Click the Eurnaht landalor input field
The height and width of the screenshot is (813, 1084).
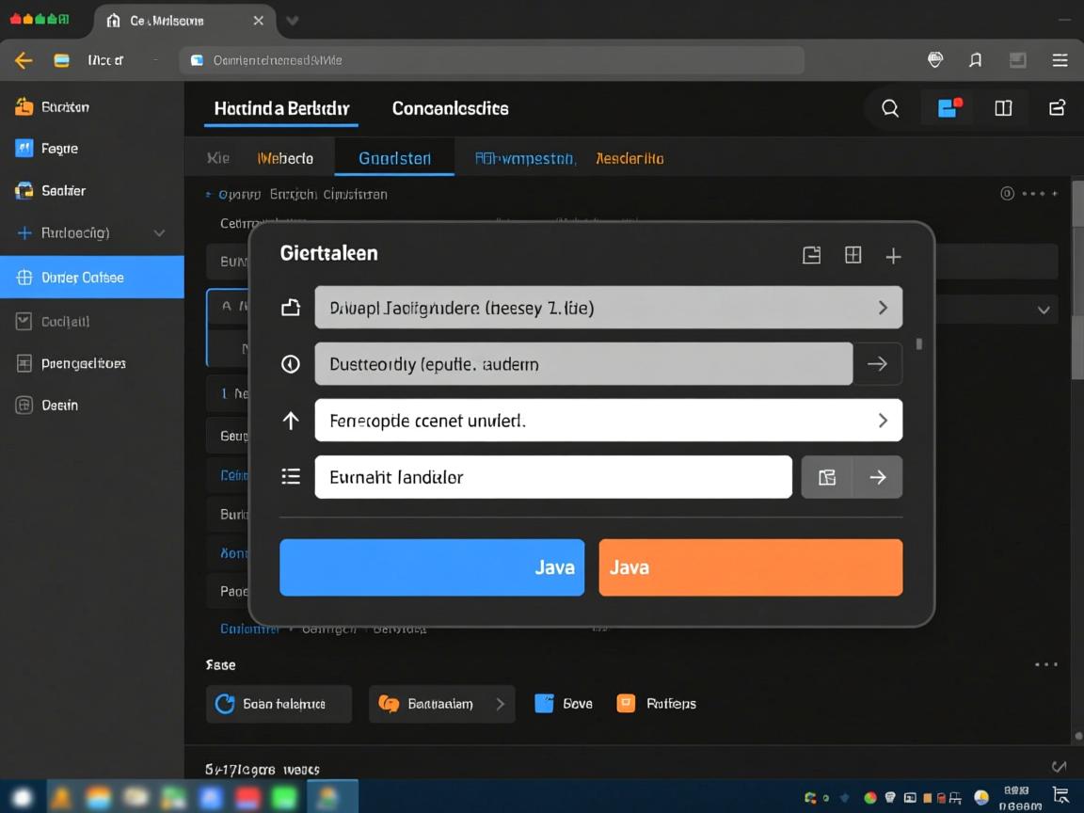[552, 477]
